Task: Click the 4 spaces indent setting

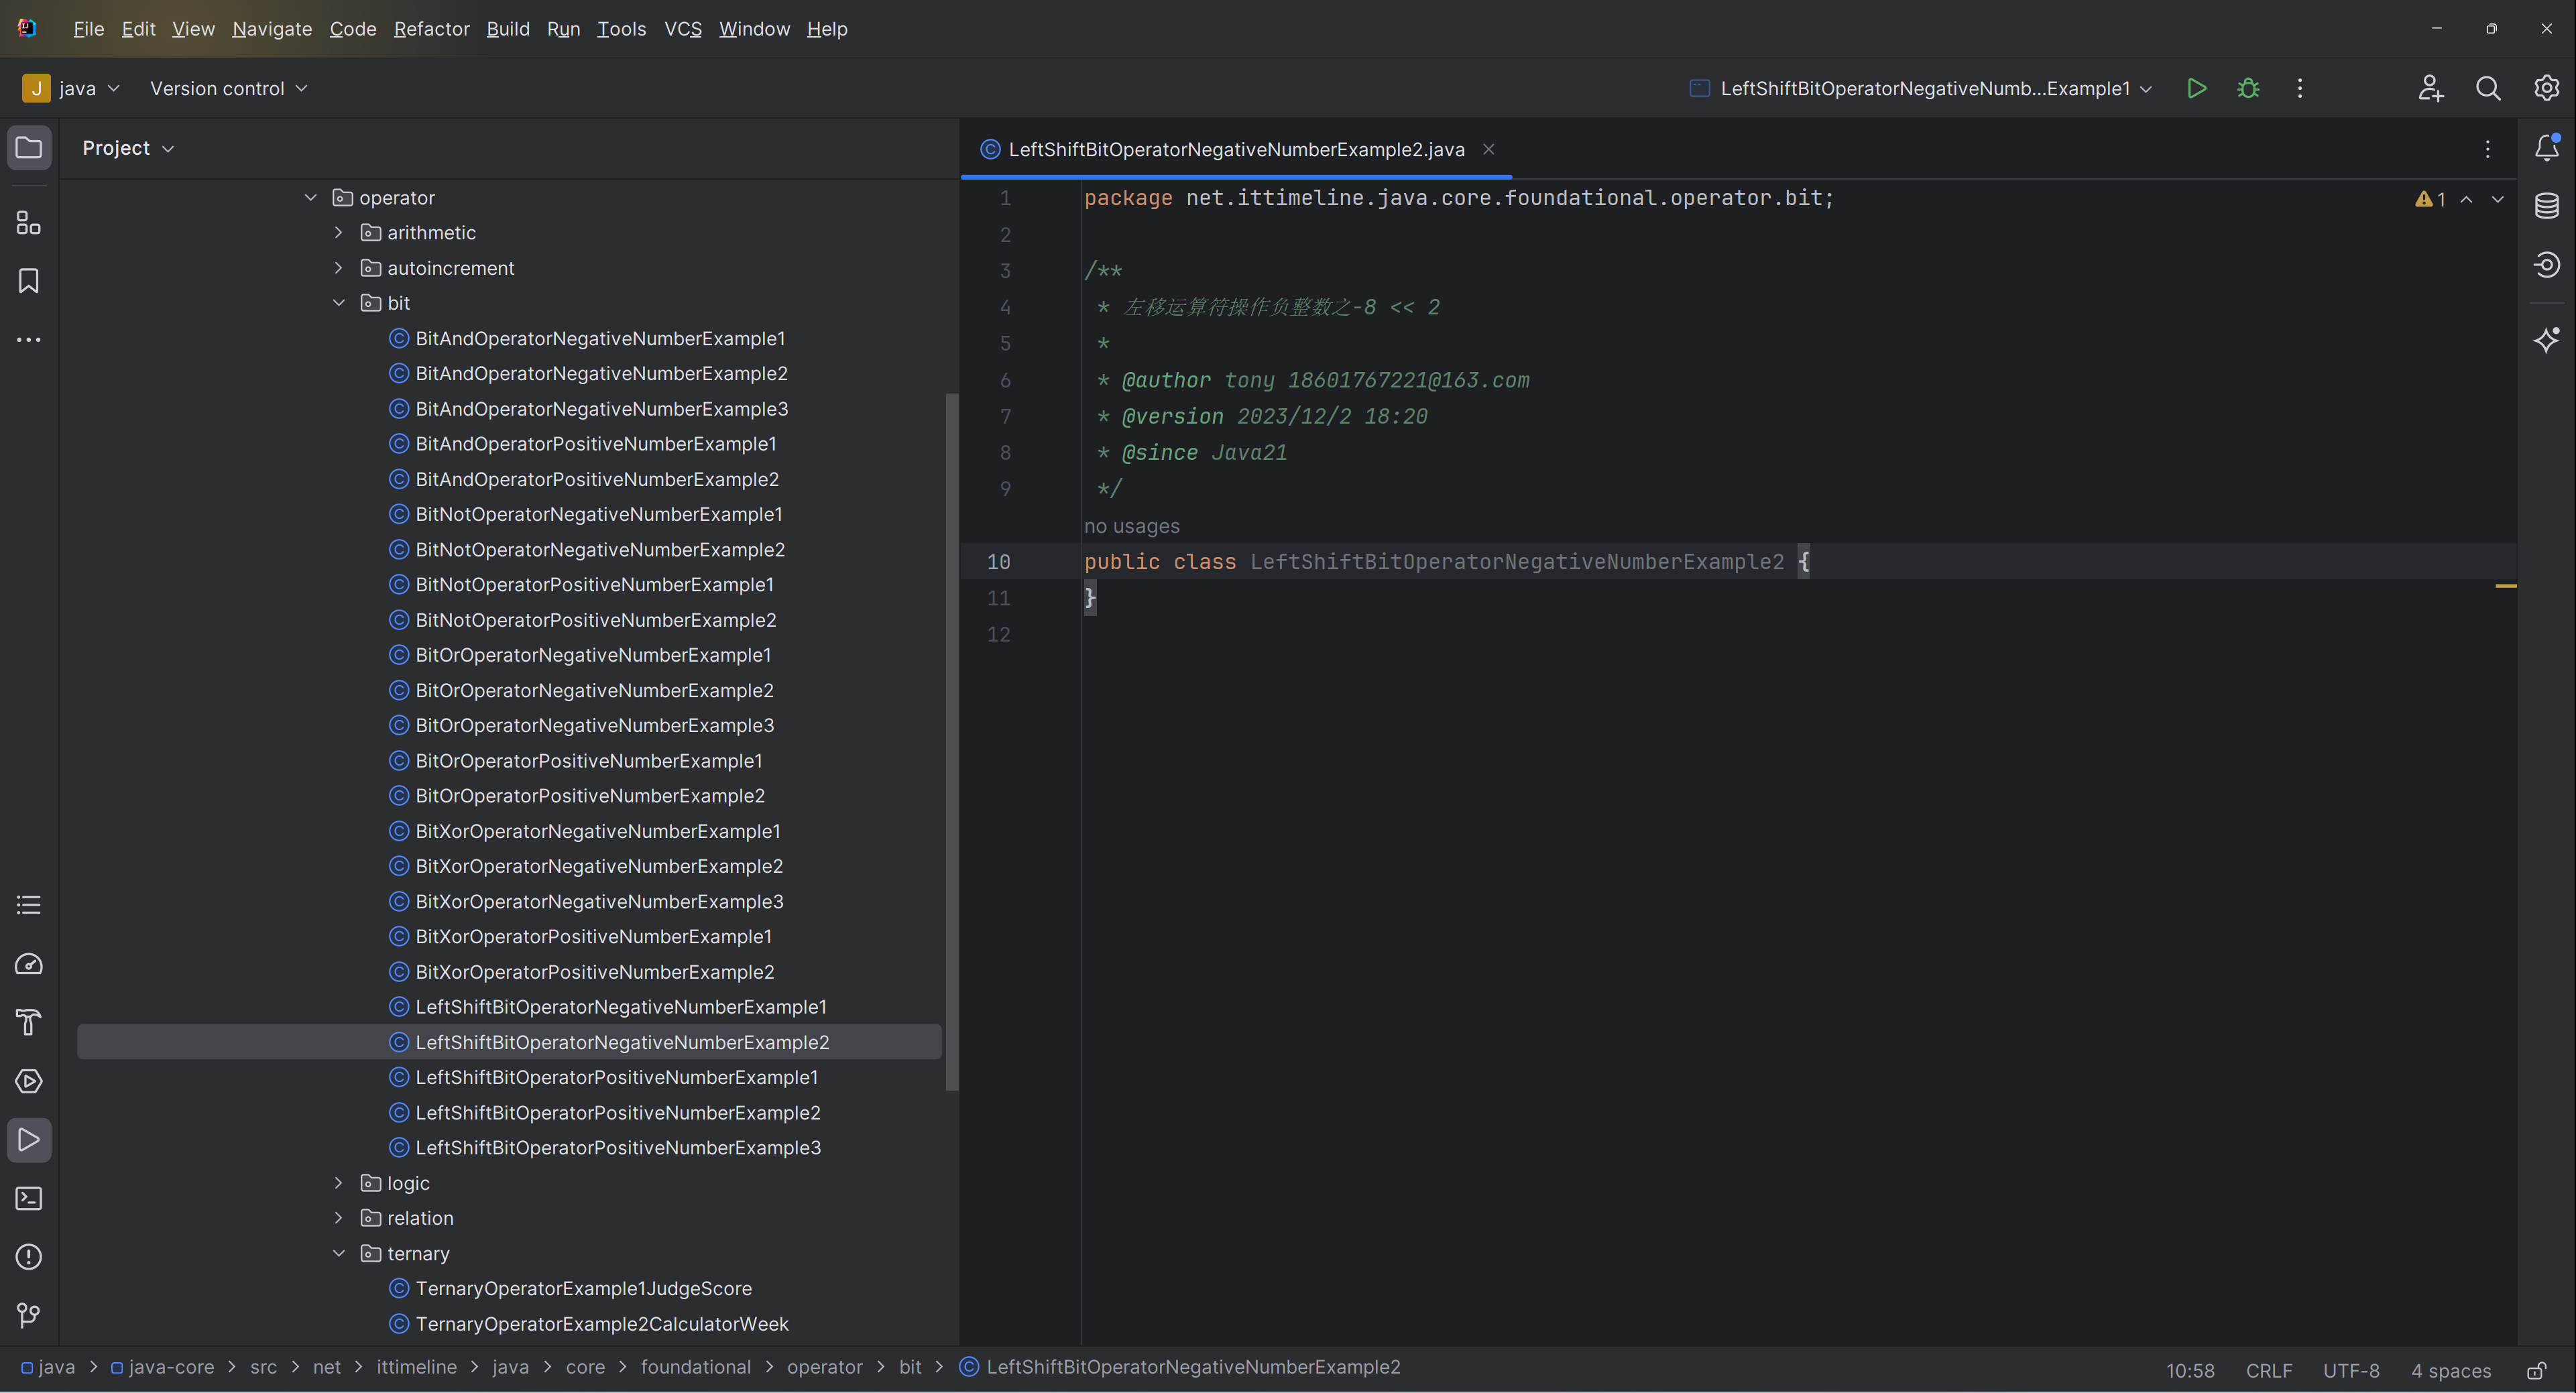Action: pyautogui.click(x=2450, y=1370)
